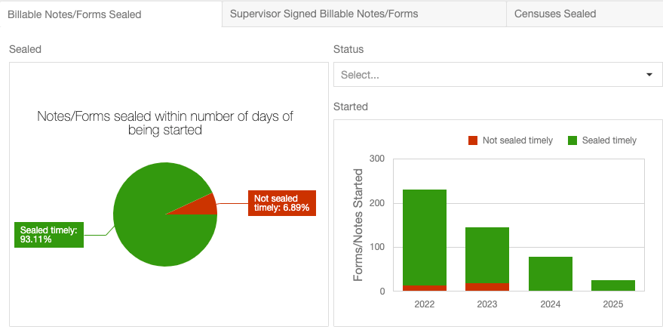The height and width of the screenshot is (327, 663).
Task: Select the 2025 bar in Started chart
Action: pos(613,285)
